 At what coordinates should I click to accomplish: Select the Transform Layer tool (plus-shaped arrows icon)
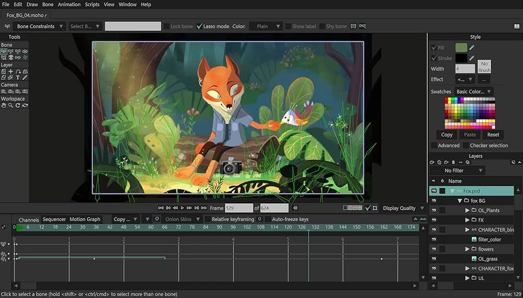[10, 71]
